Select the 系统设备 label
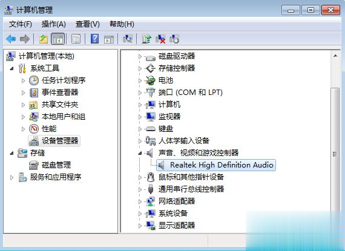The height and width of the screenshot is (251, 345). (173, 213)
